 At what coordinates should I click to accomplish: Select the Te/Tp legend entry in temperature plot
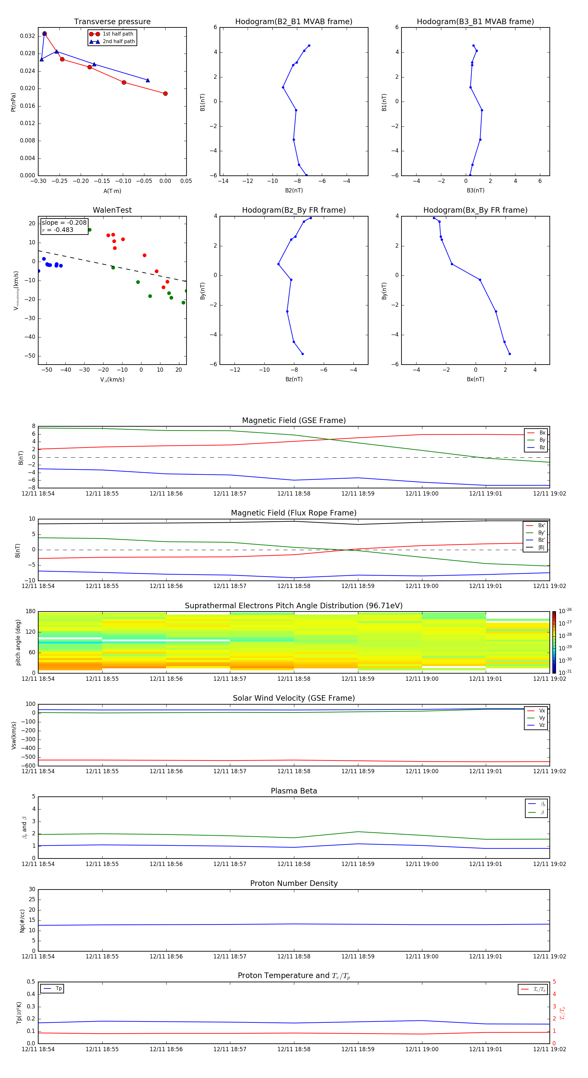click(533, 989)
